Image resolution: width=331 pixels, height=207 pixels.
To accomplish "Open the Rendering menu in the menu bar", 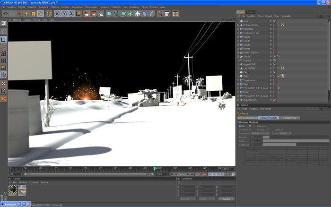I will pos(134,7).
